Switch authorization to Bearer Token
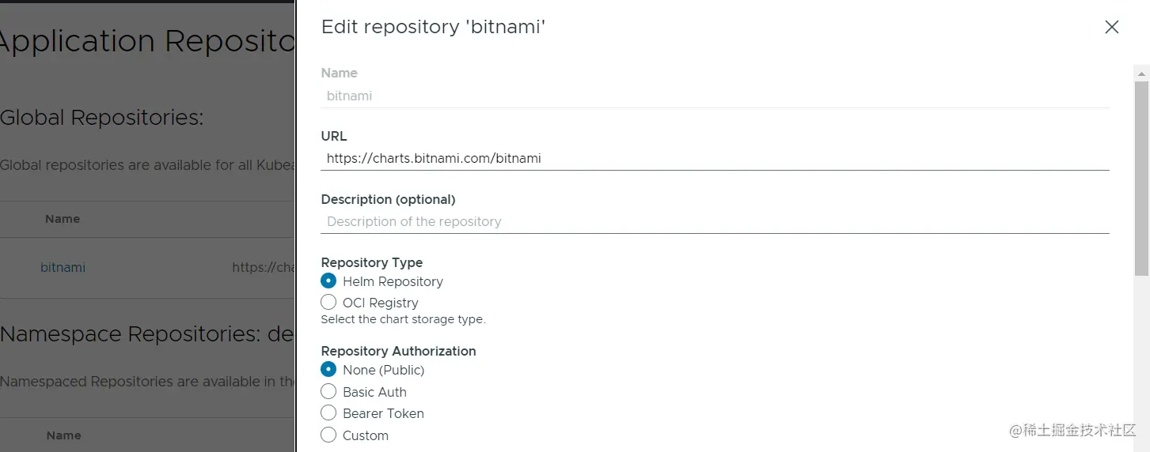Screen dimensions: 1150x452 (328, 412)
